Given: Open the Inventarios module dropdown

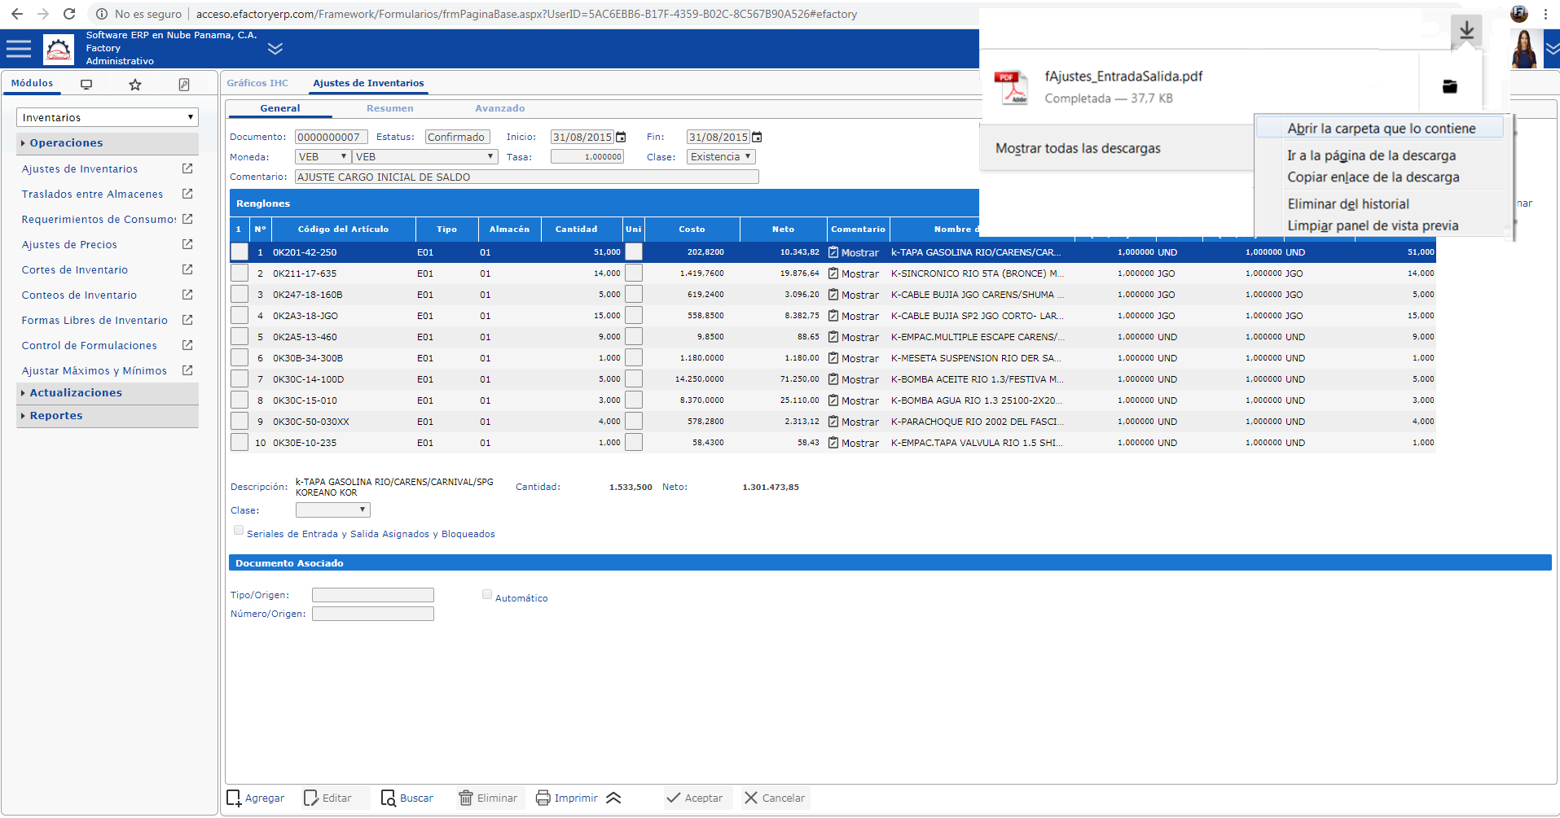Looking at the screenshot, I should [x=107, y=118].
